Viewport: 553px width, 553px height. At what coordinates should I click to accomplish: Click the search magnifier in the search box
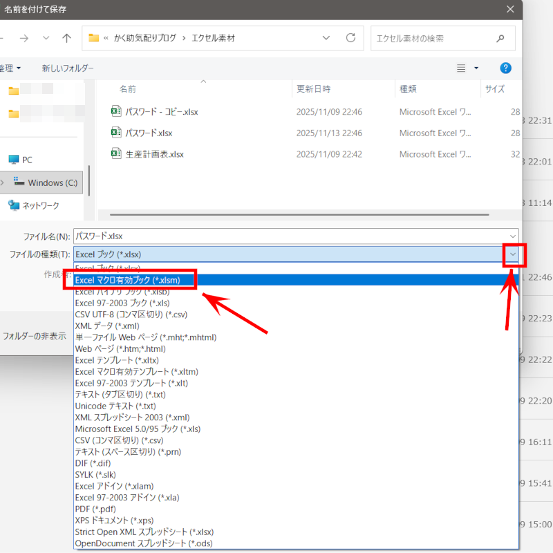(x=500, y=38)
